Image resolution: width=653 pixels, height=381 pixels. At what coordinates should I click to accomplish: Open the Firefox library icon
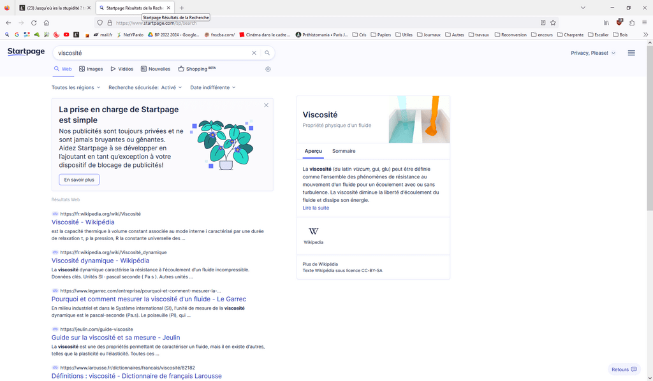click(x=606, y=23)
